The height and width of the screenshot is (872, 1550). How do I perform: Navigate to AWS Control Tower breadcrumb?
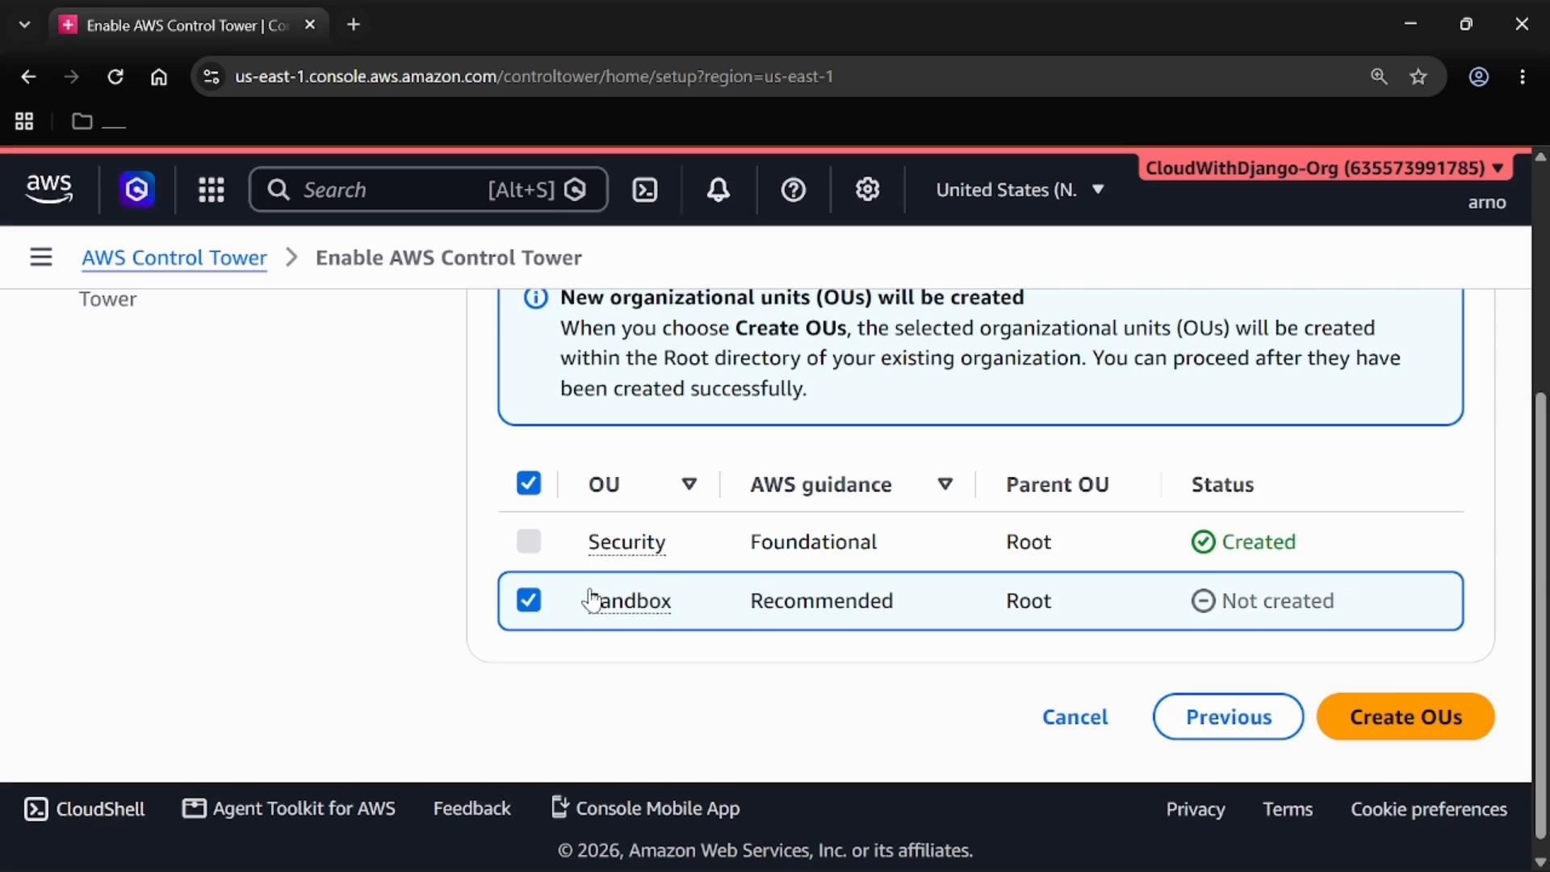pos(174,258)
